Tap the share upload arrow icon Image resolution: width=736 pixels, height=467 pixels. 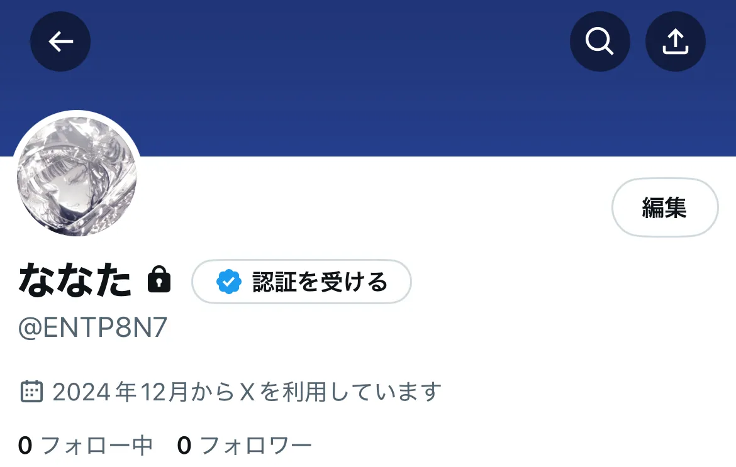pos(676,41)
